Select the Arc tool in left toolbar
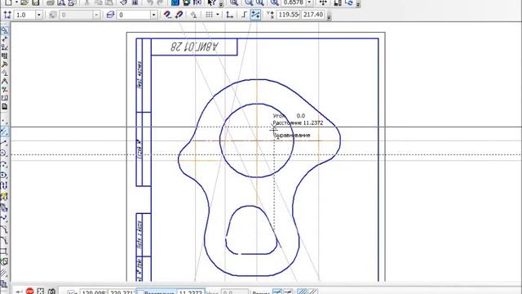 4,164
